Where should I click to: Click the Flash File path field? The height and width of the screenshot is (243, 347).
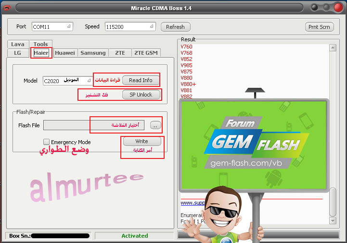pos(94,125)
